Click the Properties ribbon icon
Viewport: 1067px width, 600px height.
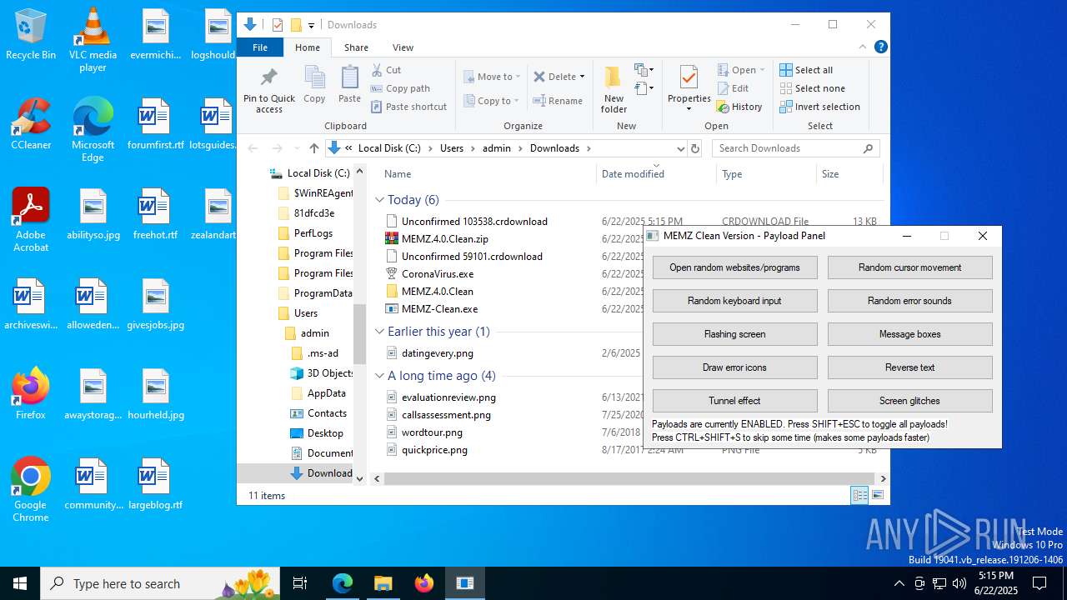click(x=689, y=78)
